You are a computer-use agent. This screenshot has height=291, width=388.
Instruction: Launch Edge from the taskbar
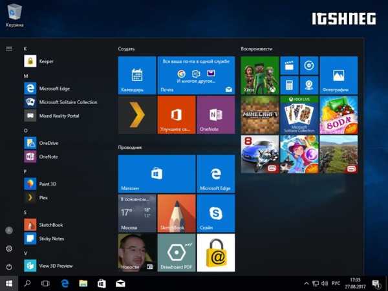(65, 284)
